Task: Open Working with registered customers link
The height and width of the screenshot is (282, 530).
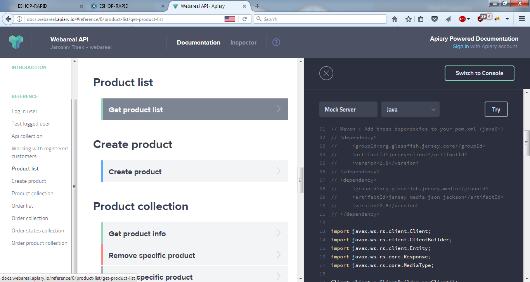Action: [40, 152]
